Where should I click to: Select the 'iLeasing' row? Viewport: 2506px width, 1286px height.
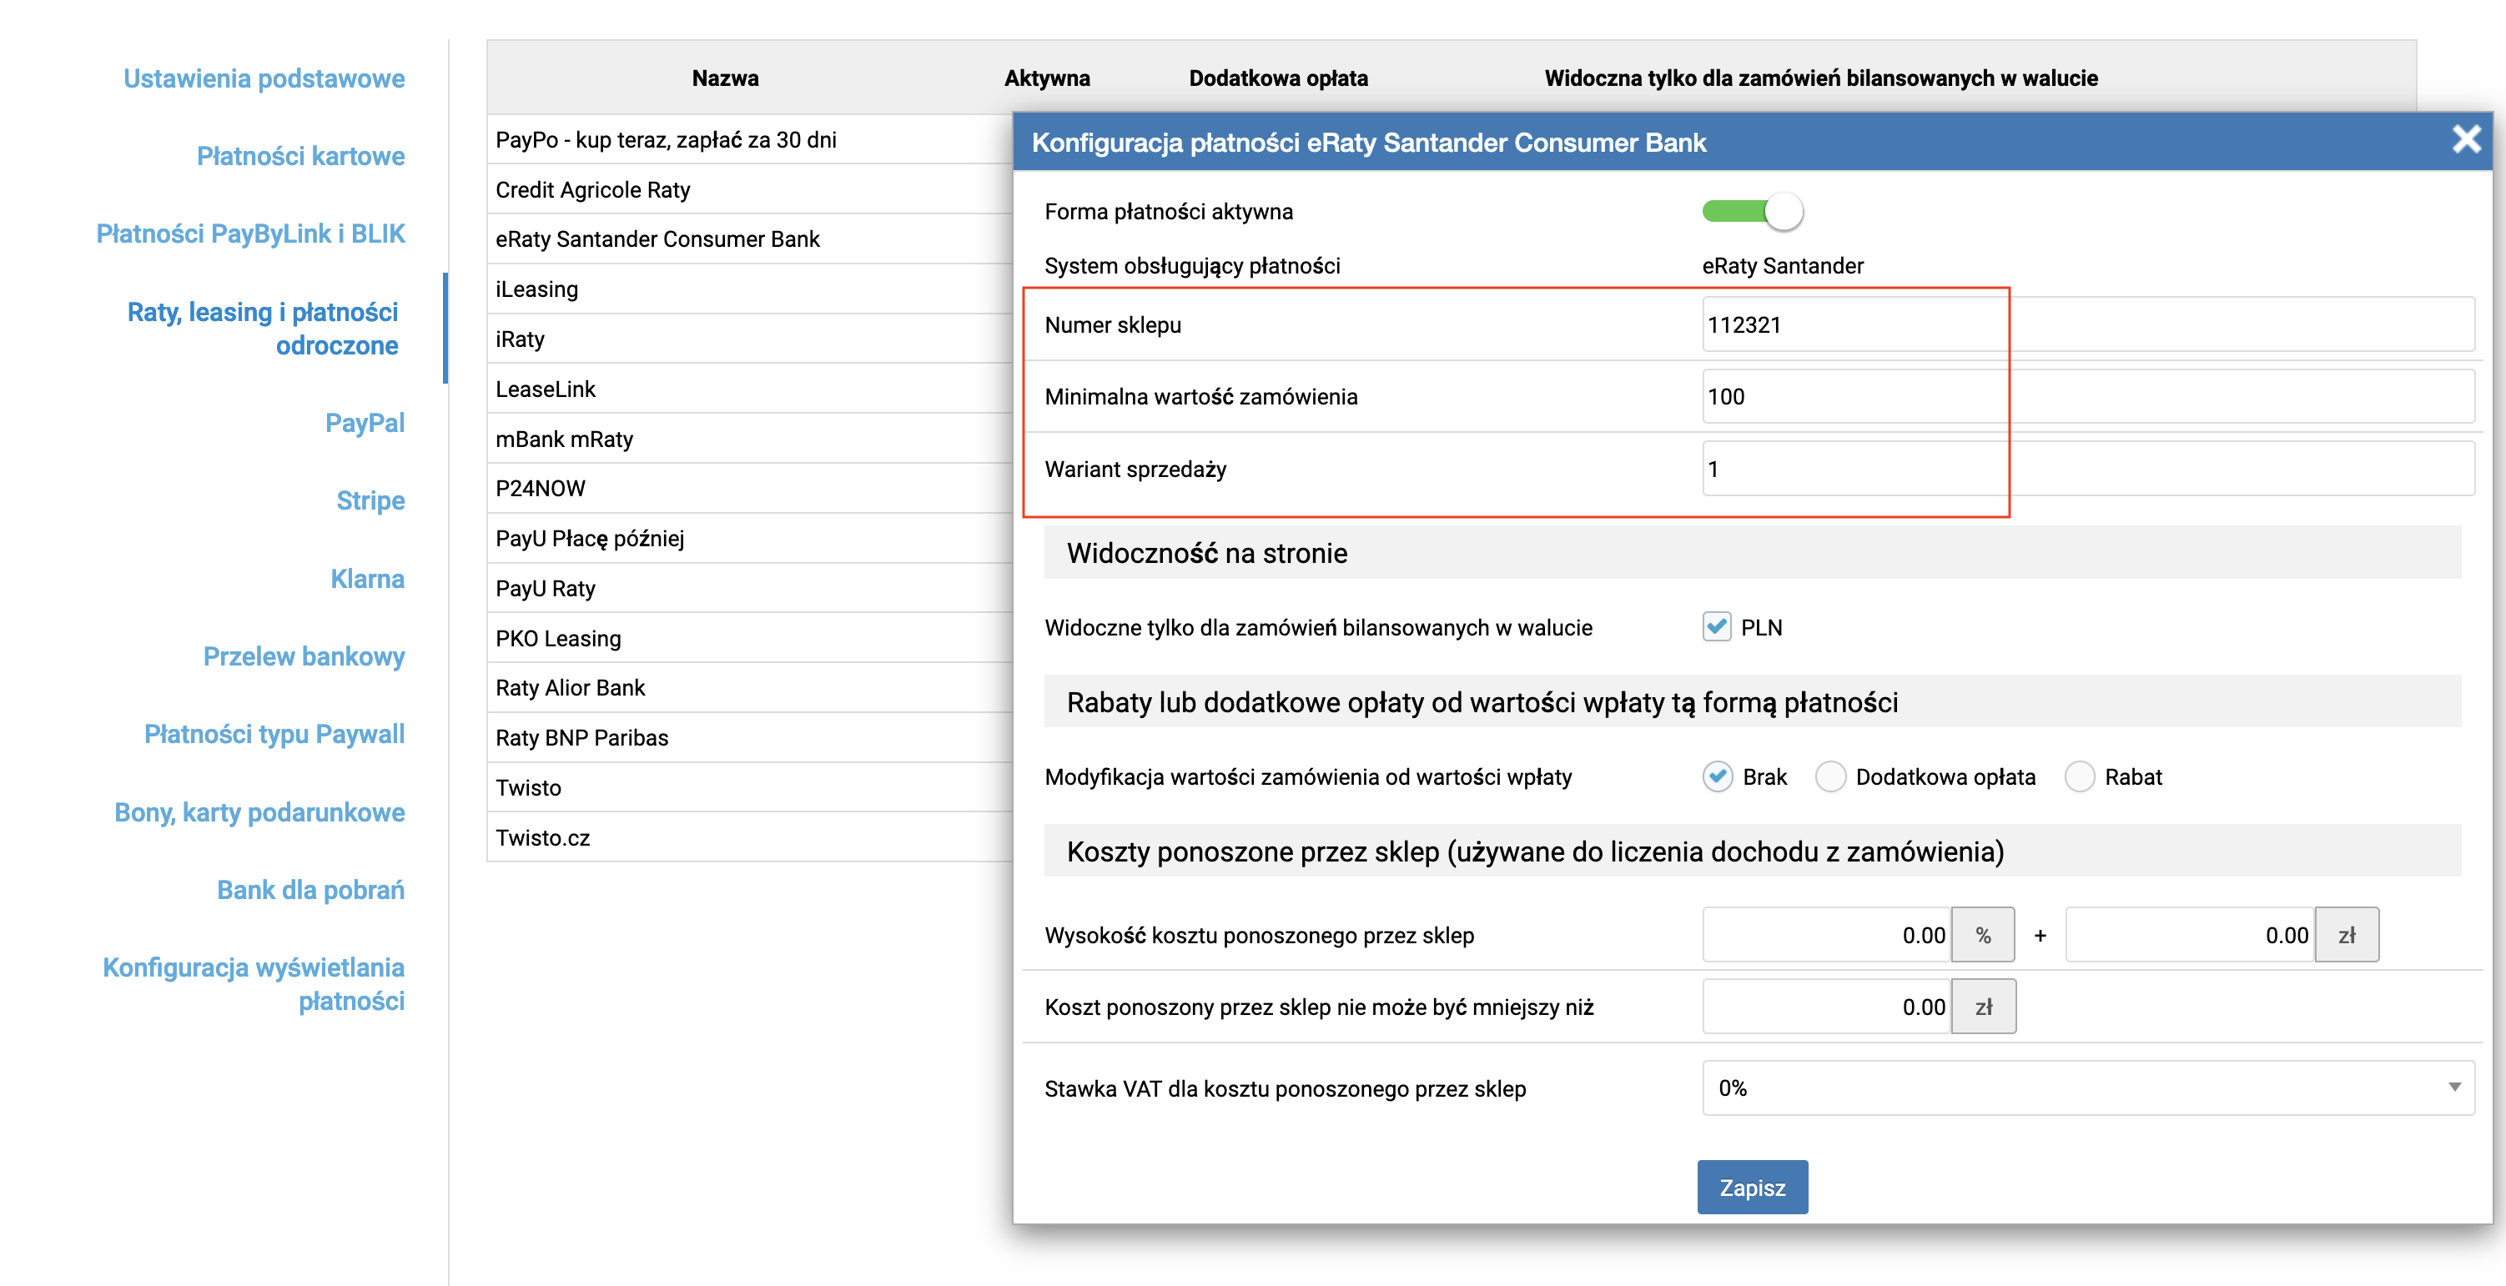coord(750,289)
